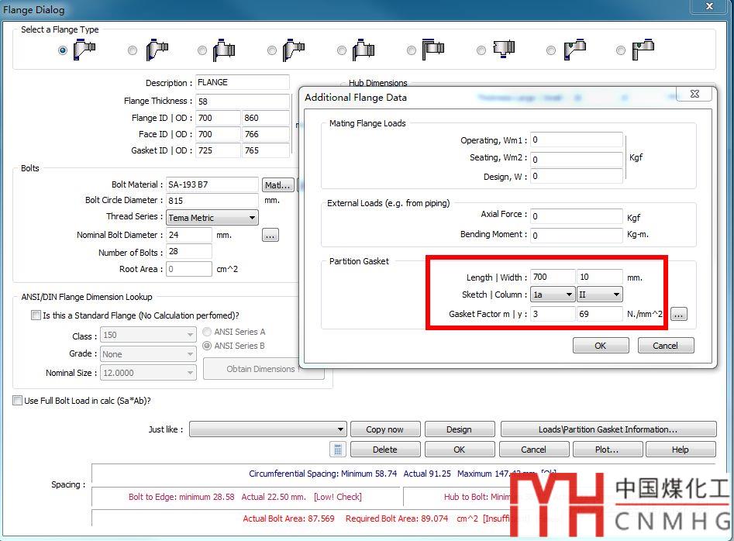
Task: Click the ninth flange type sketch icon
Action: 643,49
